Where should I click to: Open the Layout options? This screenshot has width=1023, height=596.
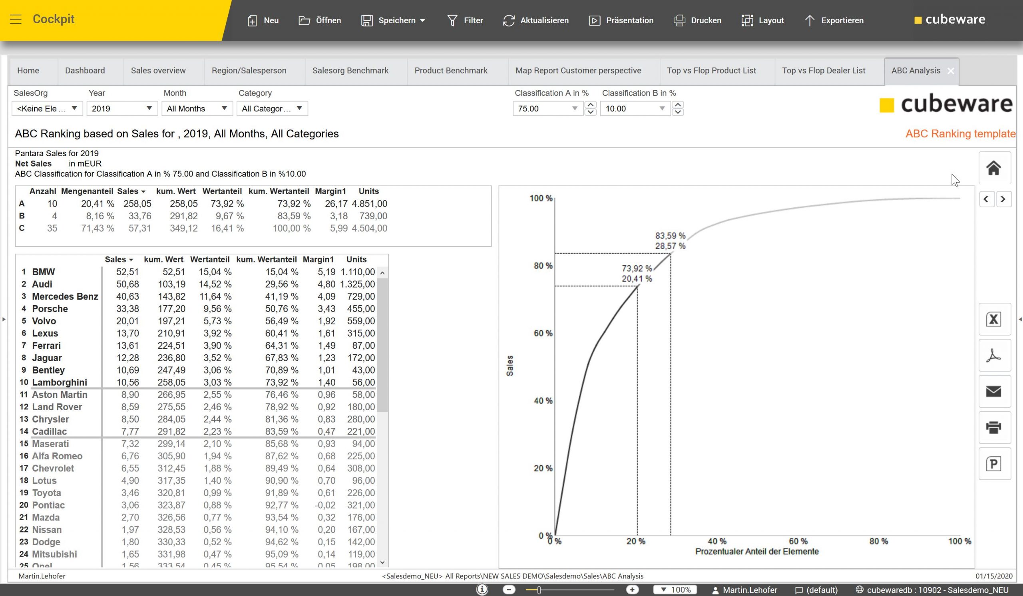[762, 20]
